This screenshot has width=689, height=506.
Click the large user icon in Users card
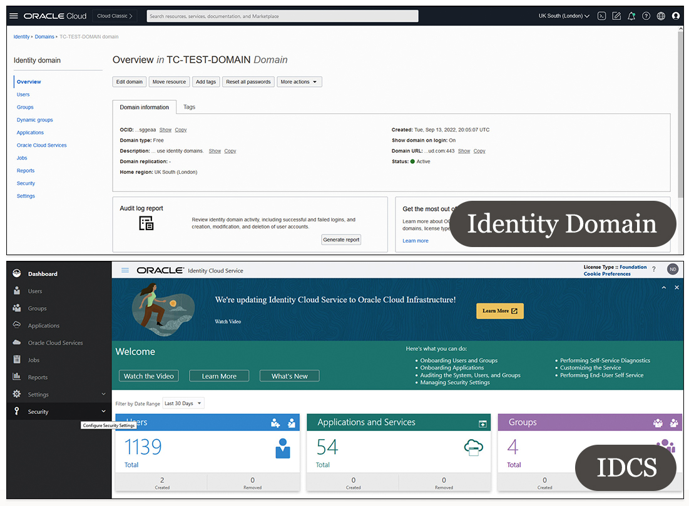(x=282, y=448)
